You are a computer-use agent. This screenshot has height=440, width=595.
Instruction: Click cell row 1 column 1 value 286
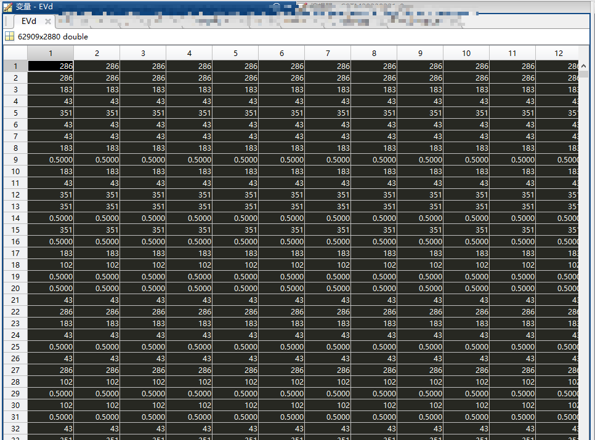[x=51, y=66]
